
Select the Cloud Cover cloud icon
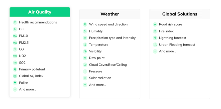(85, 65)
